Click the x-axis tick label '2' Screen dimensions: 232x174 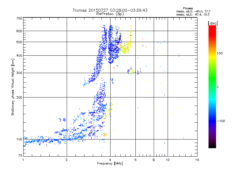point(67,160)
